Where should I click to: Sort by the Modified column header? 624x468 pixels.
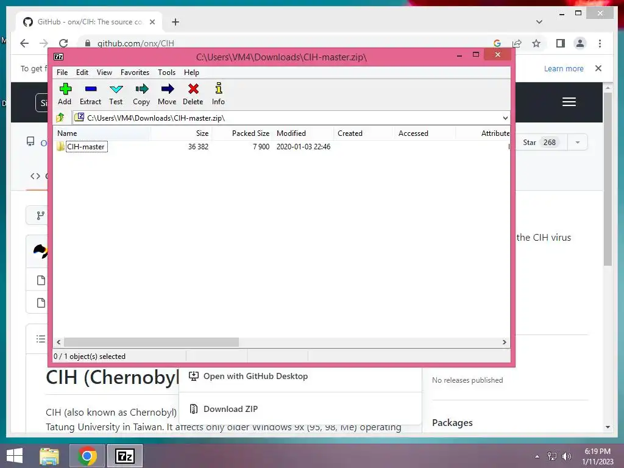(x=303, y=133)
